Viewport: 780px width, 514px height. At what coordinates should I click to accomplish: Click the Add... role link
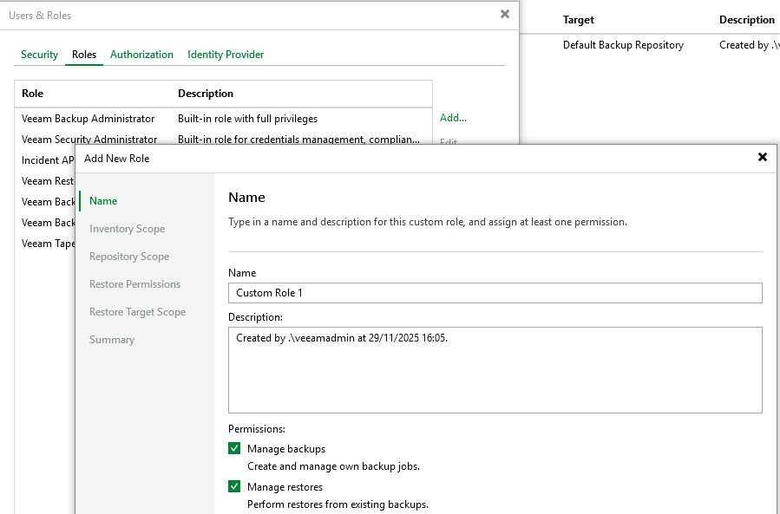[453, 118]
